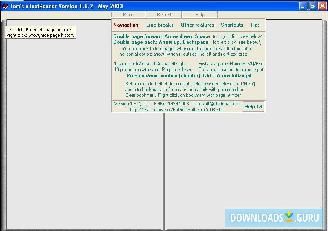Open the Recent files button
This screenshot has height=231, width=328.
(x=164, y=15)
